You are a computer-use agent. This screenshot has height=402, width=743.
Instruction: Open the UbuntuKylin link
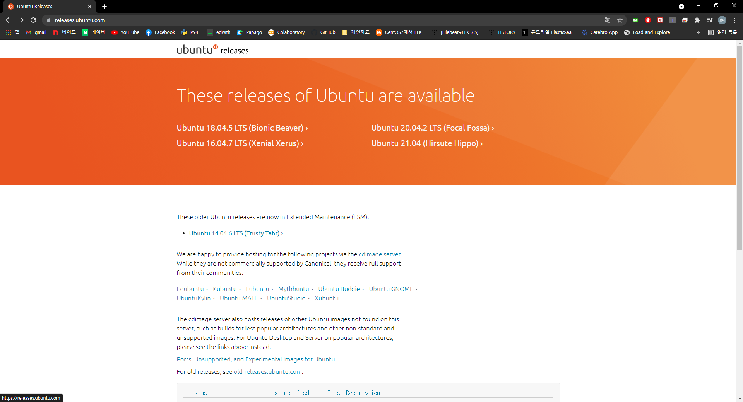(x=193, y=298)
